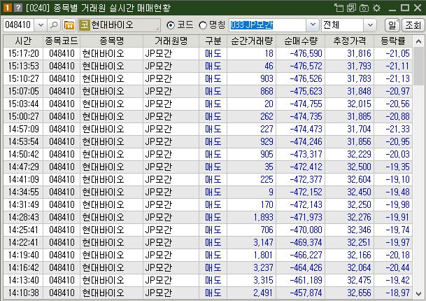Click the 구분 column header

click(213, 41)
